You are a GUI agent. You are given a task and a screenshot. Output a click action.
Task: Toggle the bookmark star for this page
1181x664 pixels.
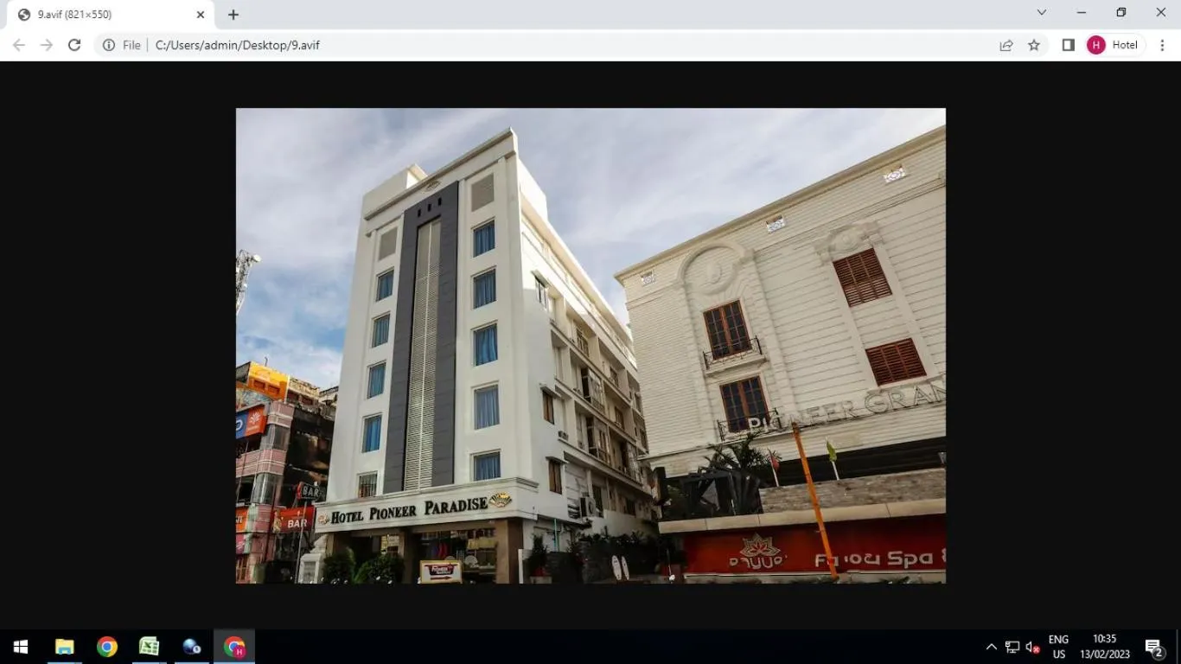click(1034, 45)
